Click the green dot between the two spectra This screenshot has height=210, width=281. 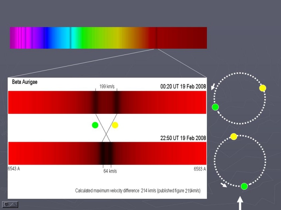tap(95, 125)
